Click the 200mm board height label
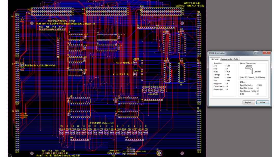This screenshot has height=157, width=280. pyautogui.click(x=257, y=72)
